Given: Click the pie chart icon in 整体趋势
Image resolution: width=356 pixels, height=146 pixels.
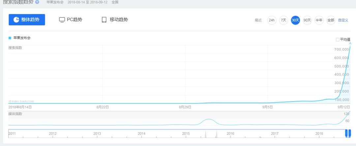Looking at the screenshot, I should point(16,20).
